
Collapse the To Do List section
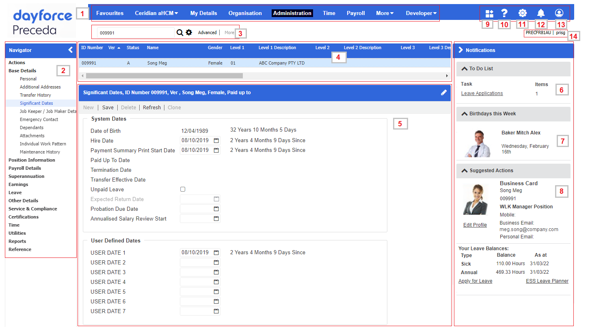click(x=464, y=69)
